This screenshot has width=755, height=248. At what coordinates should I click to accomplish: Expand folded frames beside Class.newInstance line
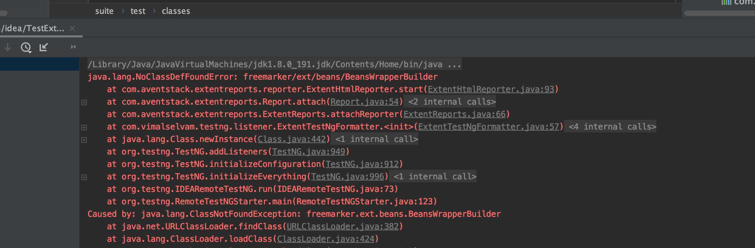pyautogui.click(x=84, y=140)
